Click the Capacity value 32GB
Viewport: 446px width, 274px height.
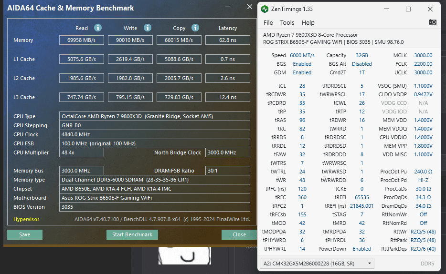pyautogui.click(x=362, y=55)
